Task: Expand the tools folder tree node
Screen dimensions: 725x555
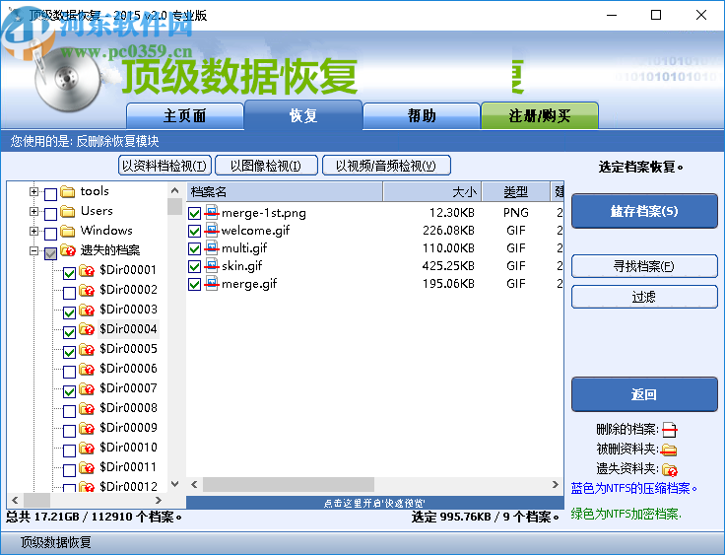Action: (x=33, y=191)
